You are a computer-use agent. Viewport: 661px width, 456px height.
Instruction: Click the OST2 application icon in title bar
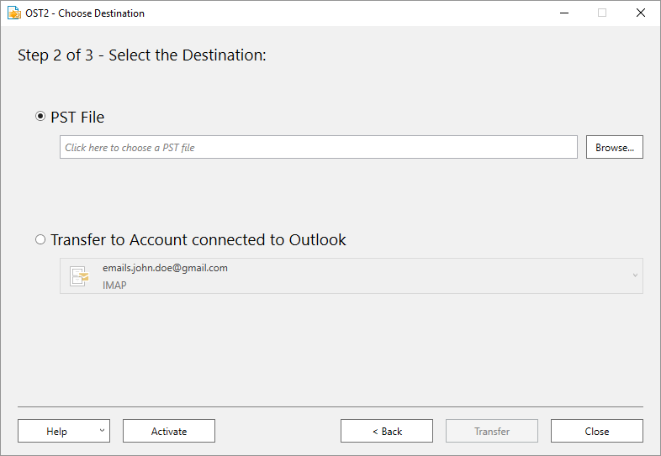tap(14, 13)
